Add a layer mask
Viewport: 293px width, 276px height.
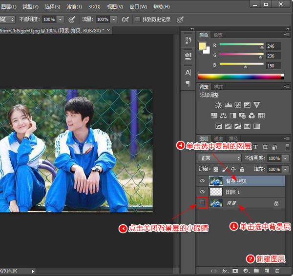point(235,271)
